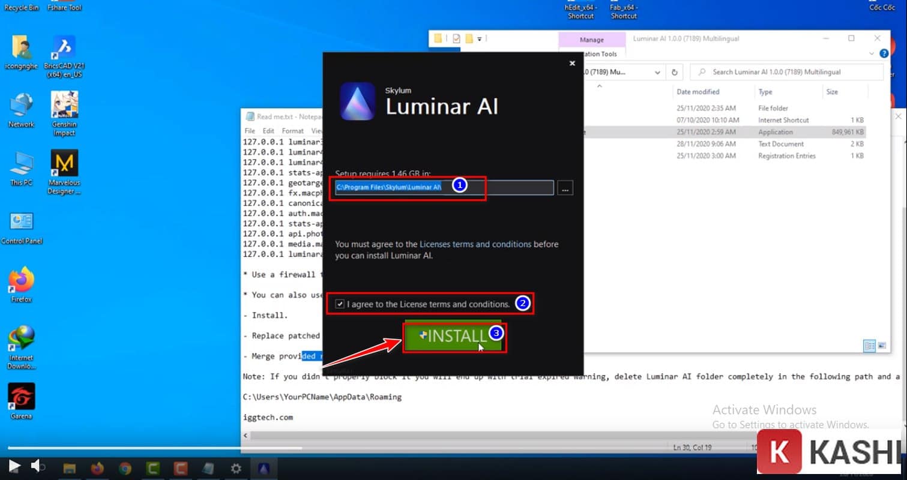Select the This PC desktop icon
Image resolution: width=907 pixels, height=480 pixels.
tap(22, 169)
